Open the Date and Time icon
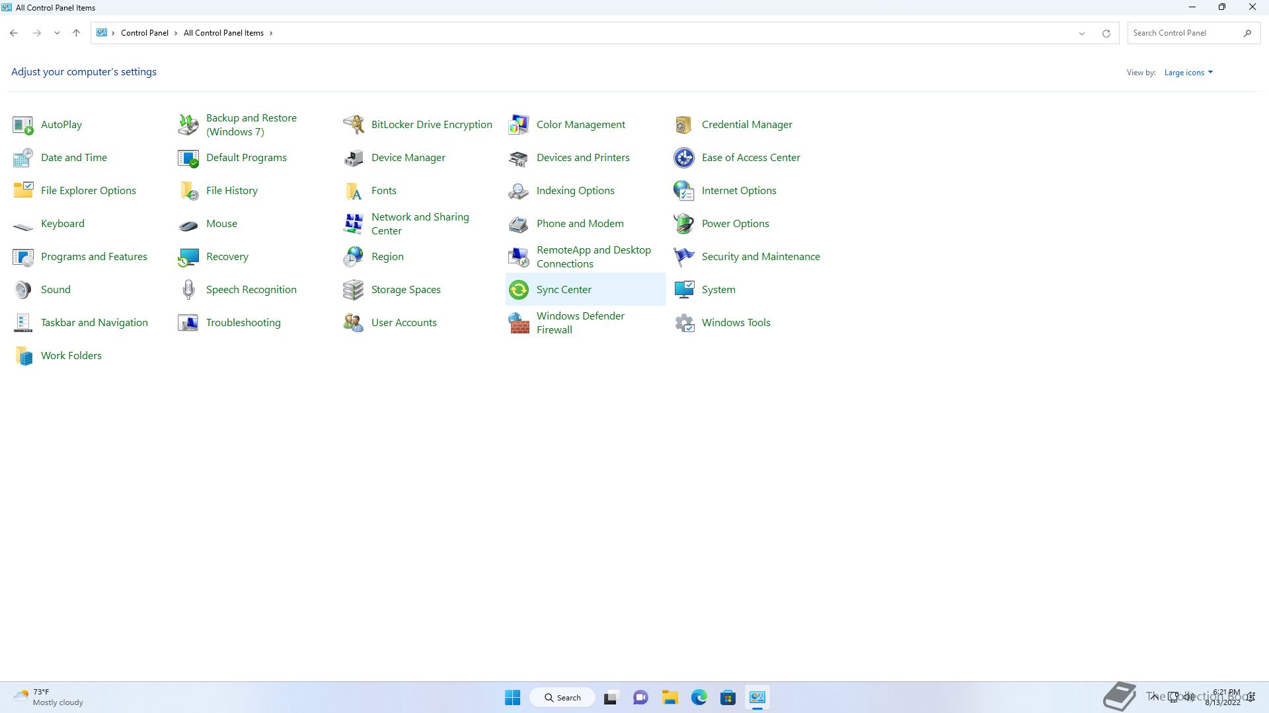This screenshot has width=1269, height=713. click(x=23, y=158)
